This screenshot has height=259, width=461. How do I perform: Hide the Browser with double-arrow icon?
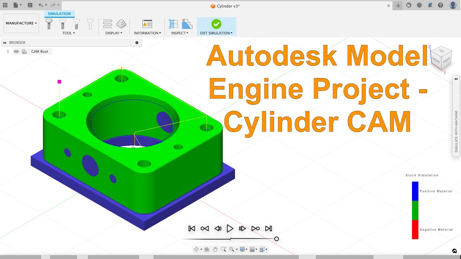5,42
